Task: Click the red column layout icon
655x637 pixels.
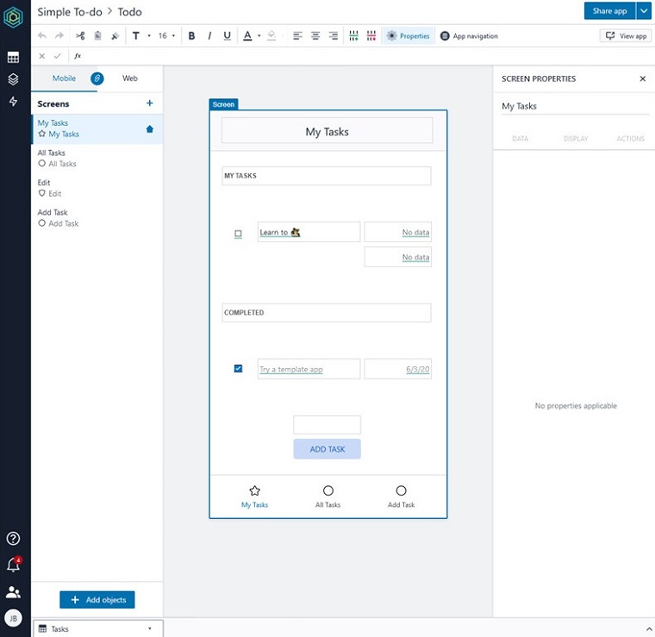Action: coord(371,36)
